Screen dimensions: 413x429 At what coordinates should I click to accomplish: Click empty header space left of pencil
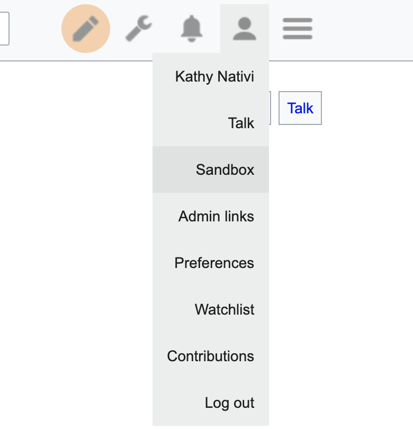point(34,29)
